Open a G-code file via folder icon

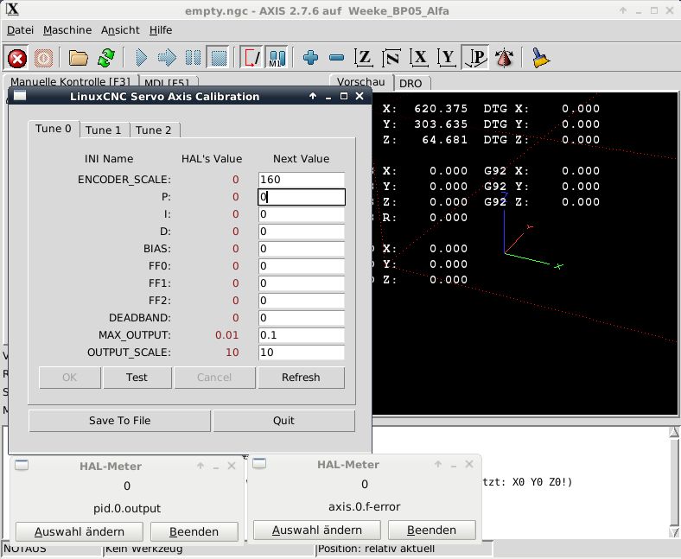pos(79,58)
